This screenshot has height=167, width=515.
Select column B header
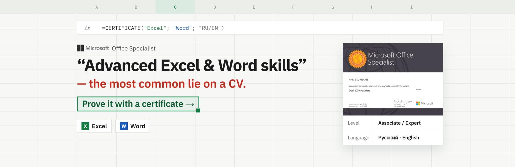pyautogui.click(x=136, y=7)
